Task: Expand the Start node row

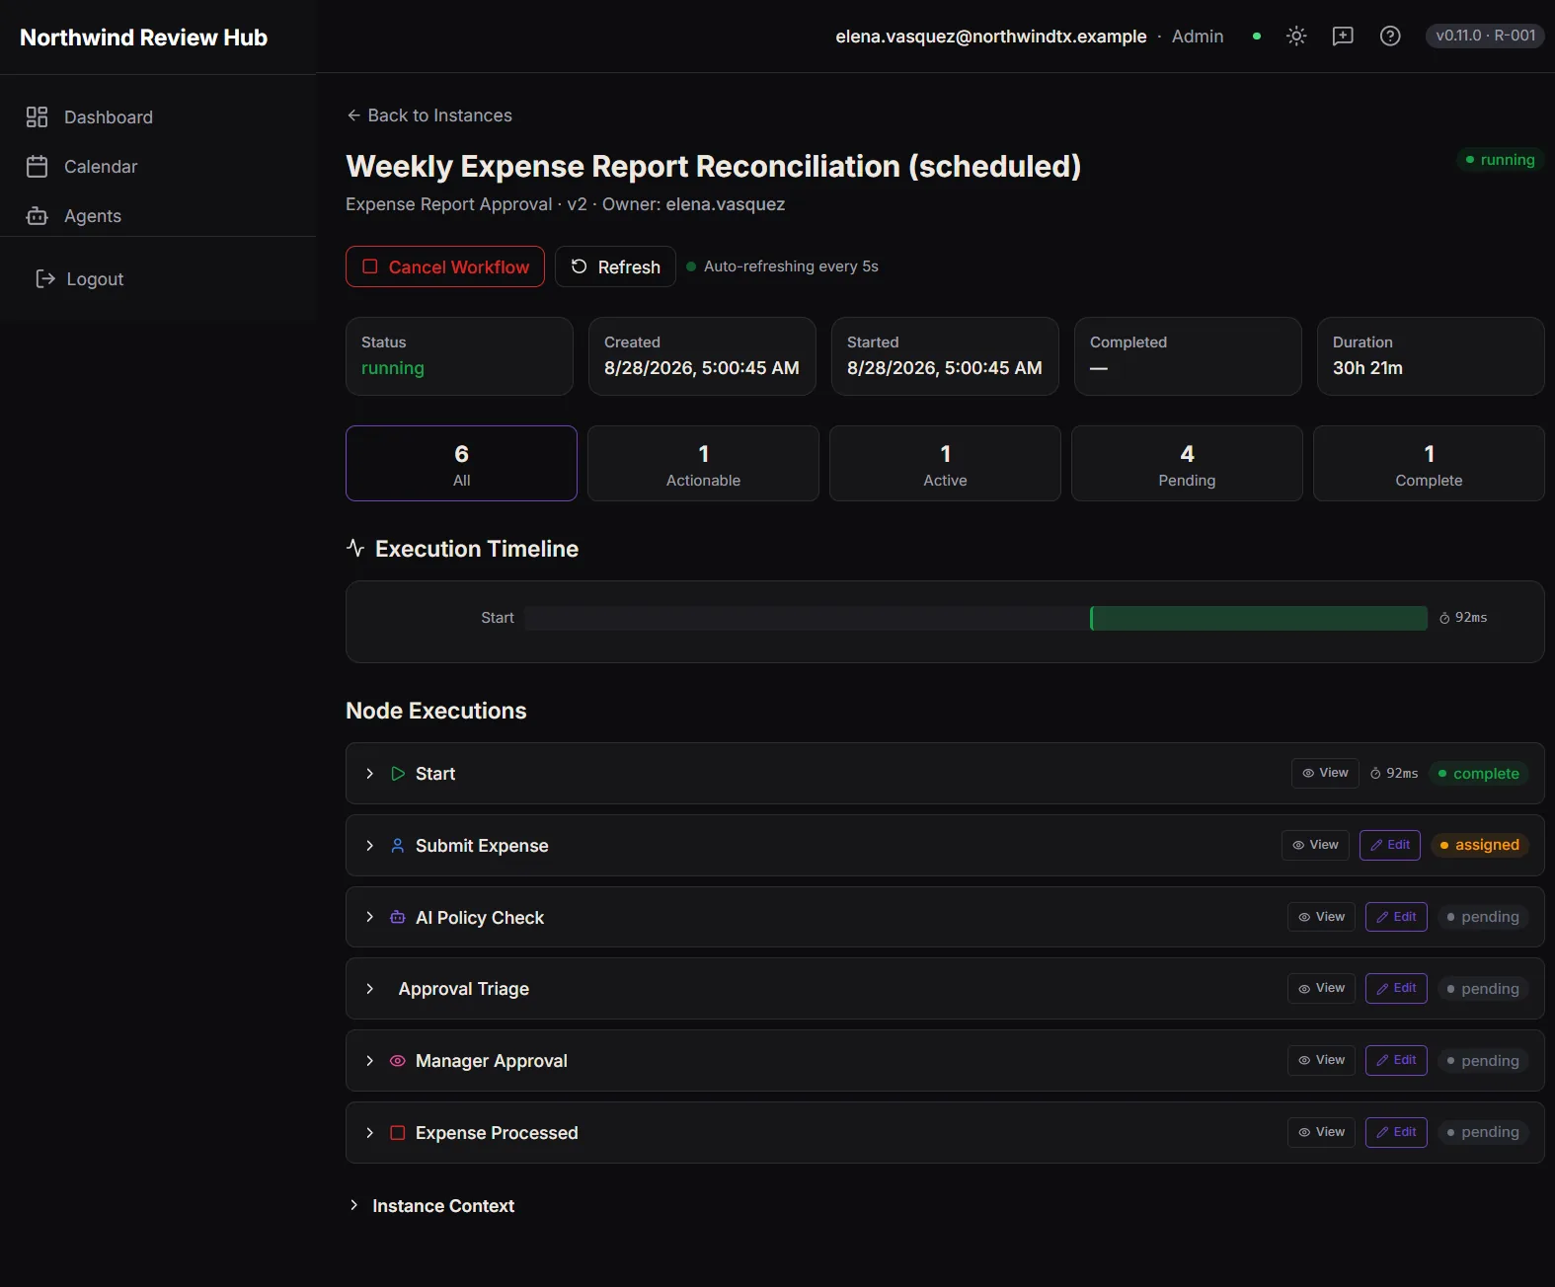Action: click(370, 774)
